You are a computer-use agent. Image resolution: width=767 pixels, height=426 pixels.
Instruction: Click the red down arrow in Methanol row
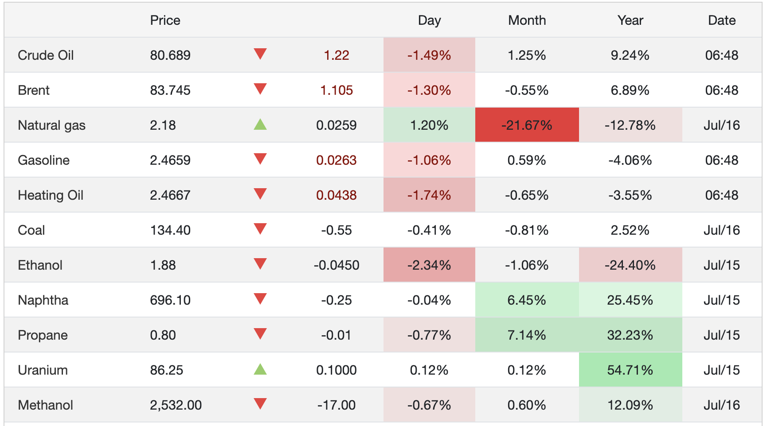point(260,404)
